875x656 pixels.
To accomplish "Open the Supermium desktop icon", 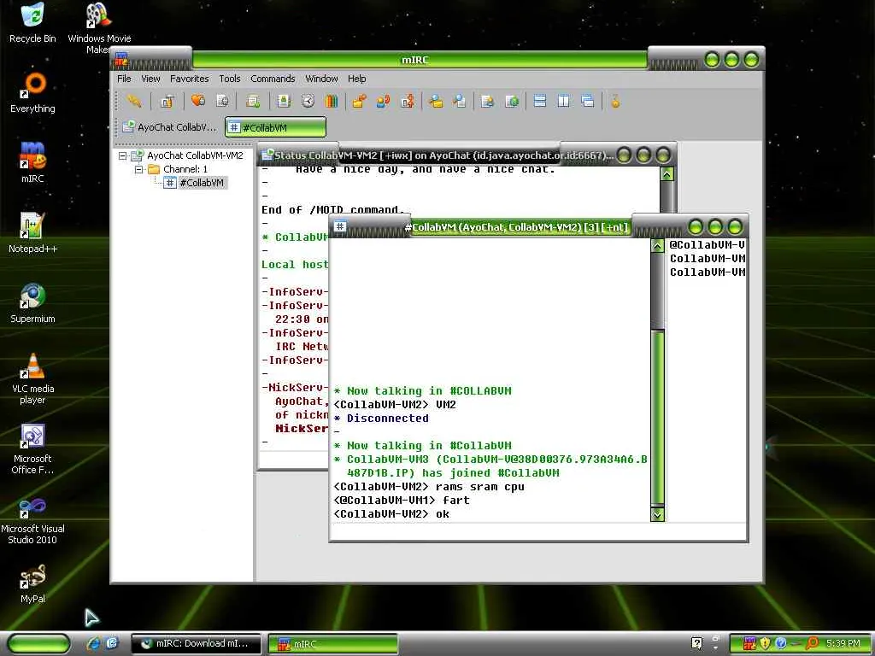I will tap(32, 303).
